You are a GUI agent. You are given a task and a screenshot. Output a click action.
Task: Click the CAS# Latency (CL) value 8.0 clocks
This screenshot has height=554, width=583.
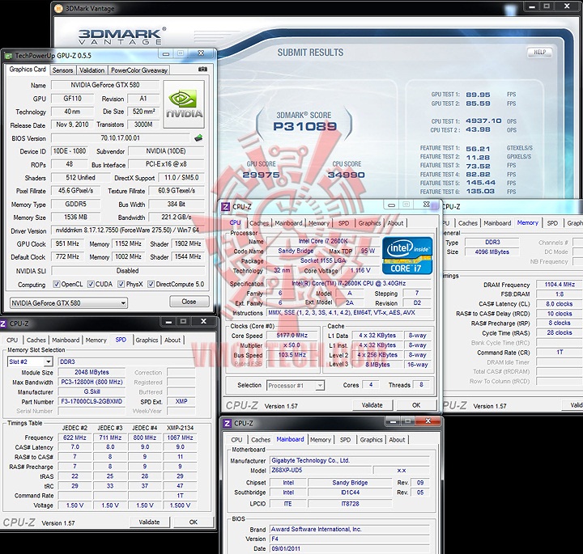[560, 304]
